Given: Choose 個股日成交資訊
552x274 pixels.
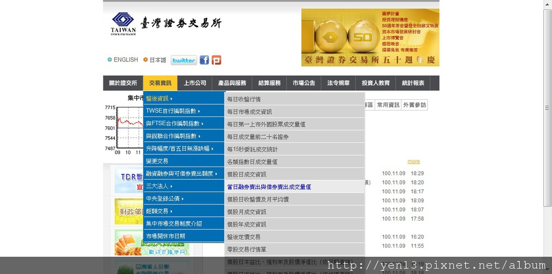Looking at the screenshot, I should (295, 174).
